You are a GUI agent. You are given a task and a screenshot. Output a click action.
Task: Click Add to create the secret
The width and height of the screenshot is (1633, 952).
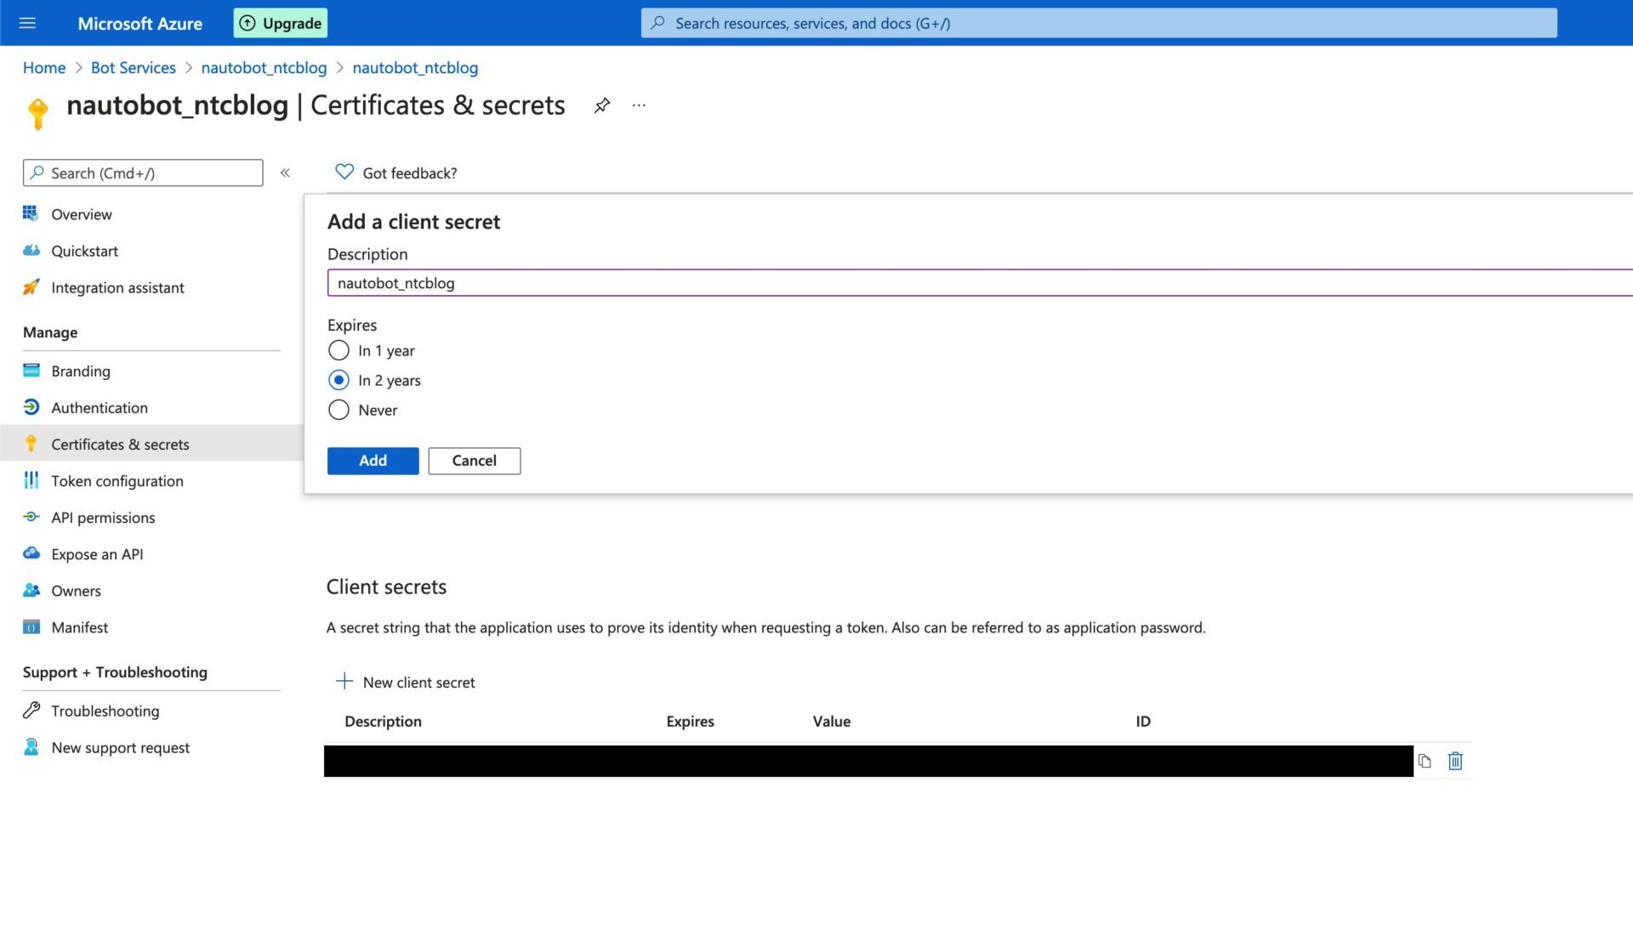pos(373,461)
